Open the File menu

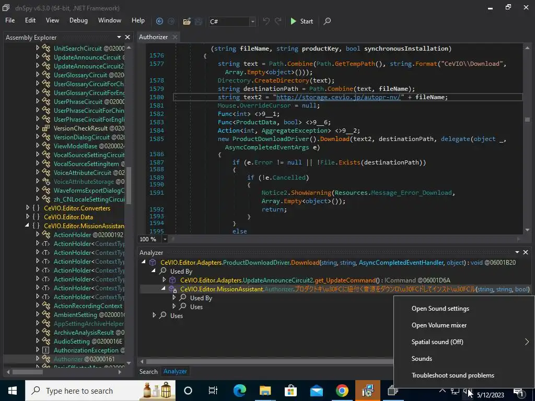(10, 20)
